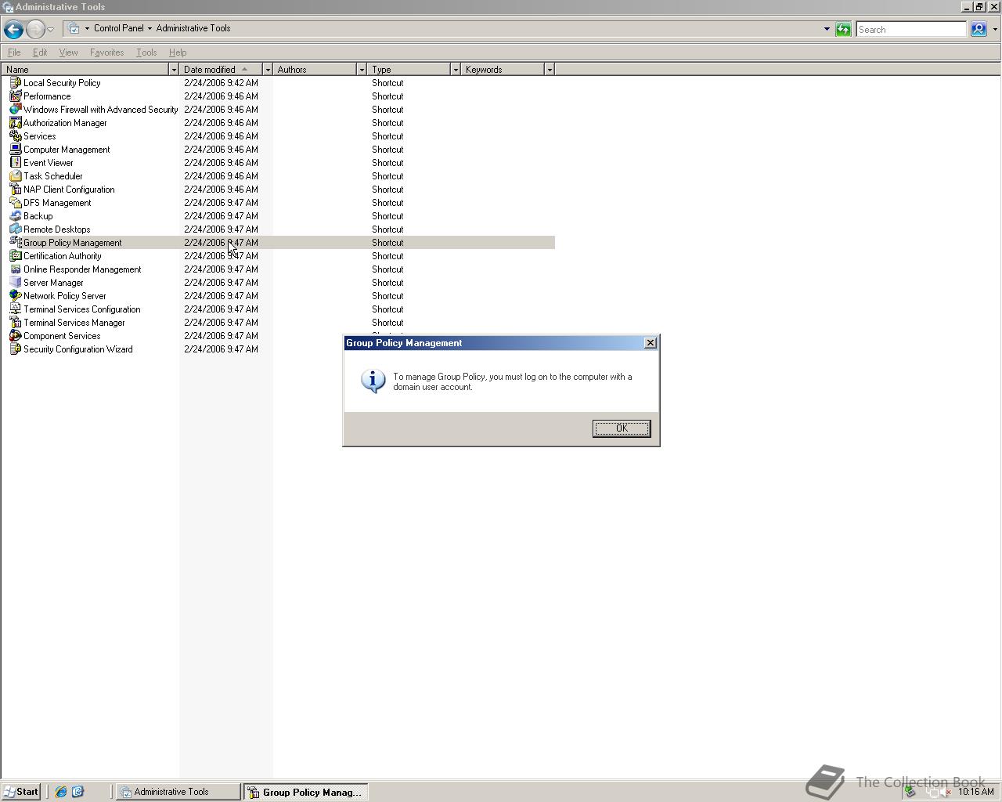Sort by the Type column header
The height and width of the screenshot is (802, 1002).
pyautogui.click(x=409, y=70)
